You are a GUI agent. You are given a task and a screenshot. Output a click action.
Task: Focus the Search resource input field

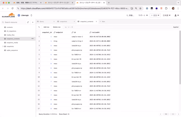point(15,22)
